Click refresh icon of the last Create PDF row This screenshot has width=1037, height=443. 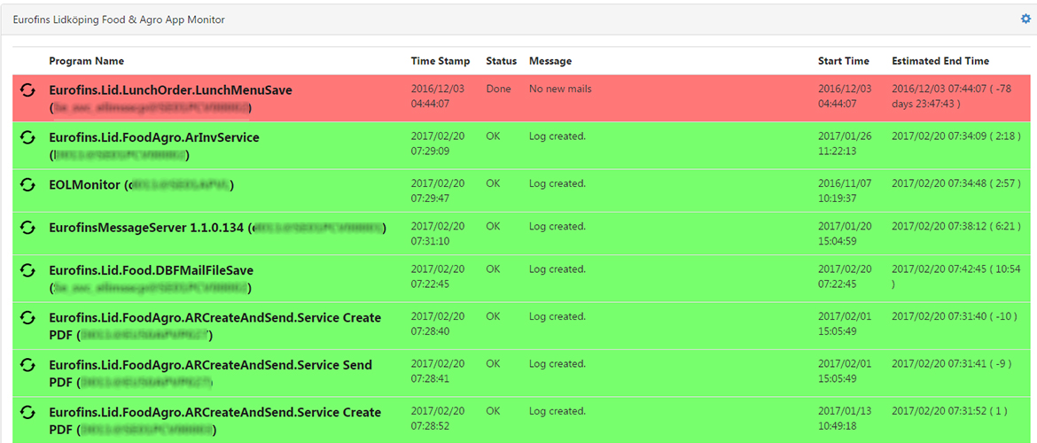point(27,412)
